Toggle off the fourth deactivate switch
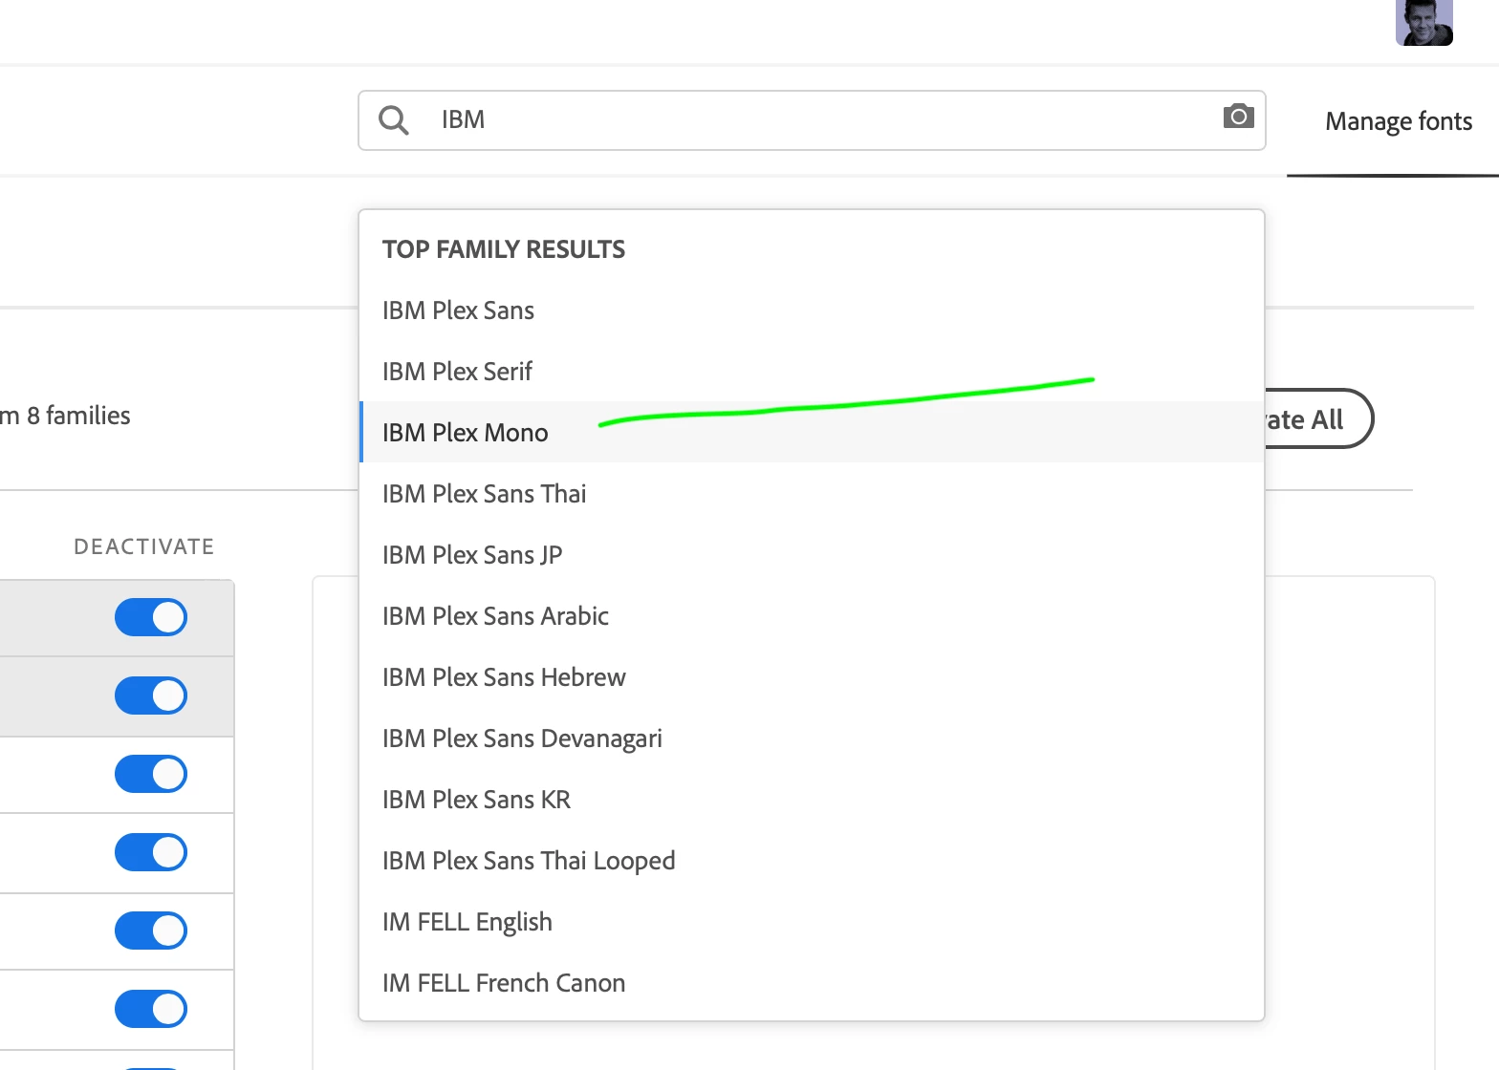This screenshot has height=1070, width=1499. (151, 852)
